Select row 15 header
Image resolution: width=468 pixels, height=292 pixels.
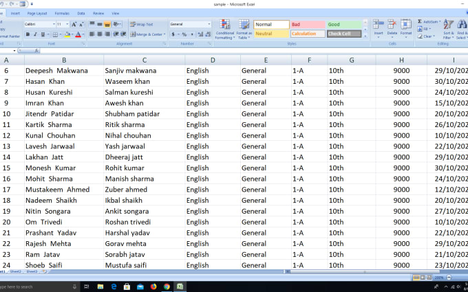pos(6,168)
